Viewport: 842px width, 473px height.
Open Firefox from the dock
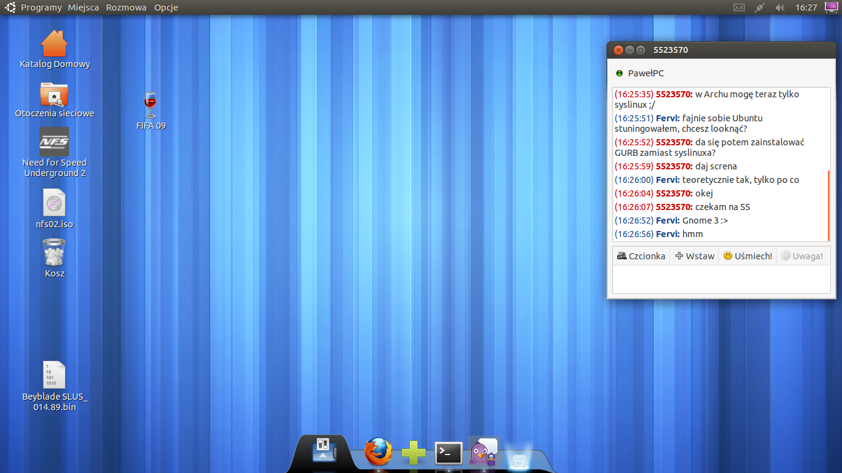(x=378, y=453)
